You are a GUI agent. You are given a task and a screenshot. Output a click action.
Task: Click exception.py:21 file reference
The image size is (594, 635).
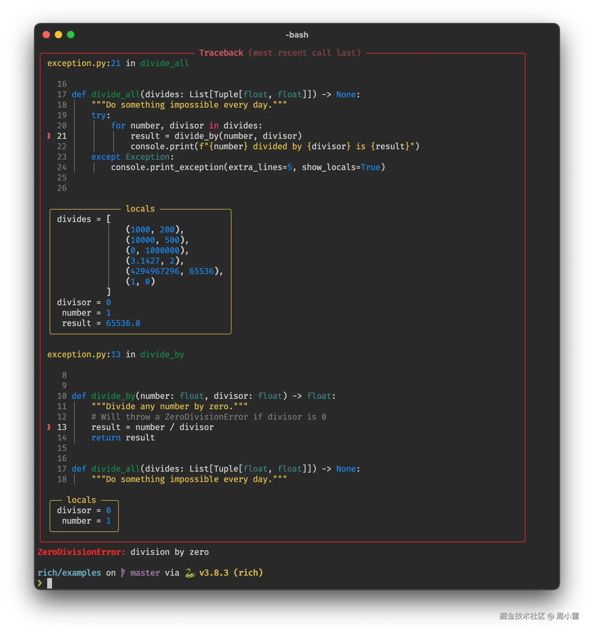[x=84, y=63]
